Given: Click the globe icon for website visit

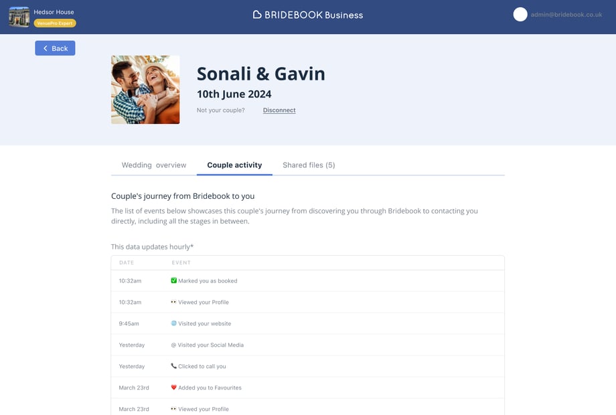Looking at the screenshot, I should tap(174, 323).
